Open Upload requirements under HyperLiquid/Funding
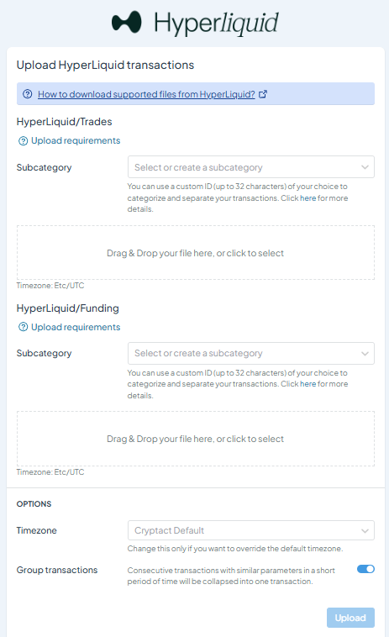389x637 pixels. tap(76, 327)
